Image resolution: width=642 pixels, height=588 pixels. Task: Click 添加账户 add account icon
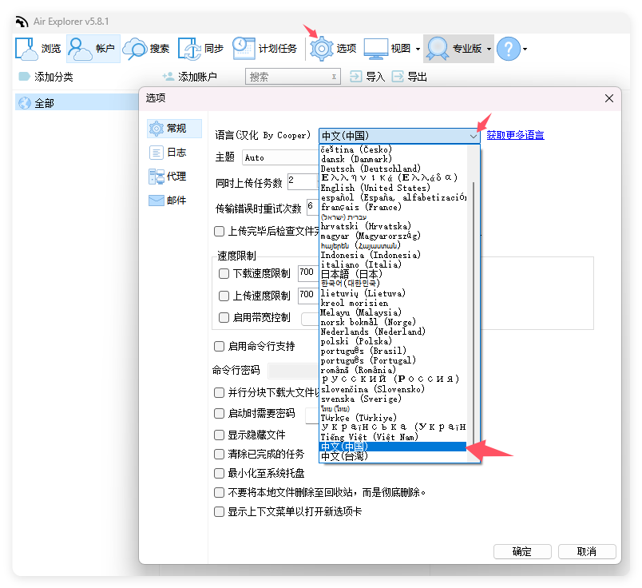(x=168, y=77)
